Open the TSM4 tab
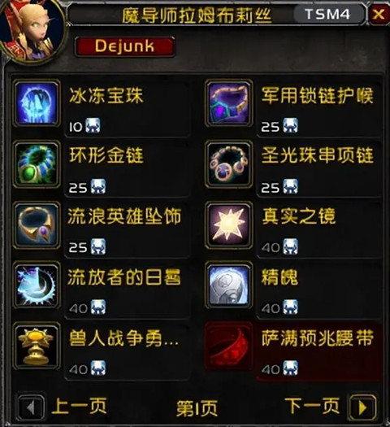Image resolution: width=390 pixels, height=427 pixels. 328,14
